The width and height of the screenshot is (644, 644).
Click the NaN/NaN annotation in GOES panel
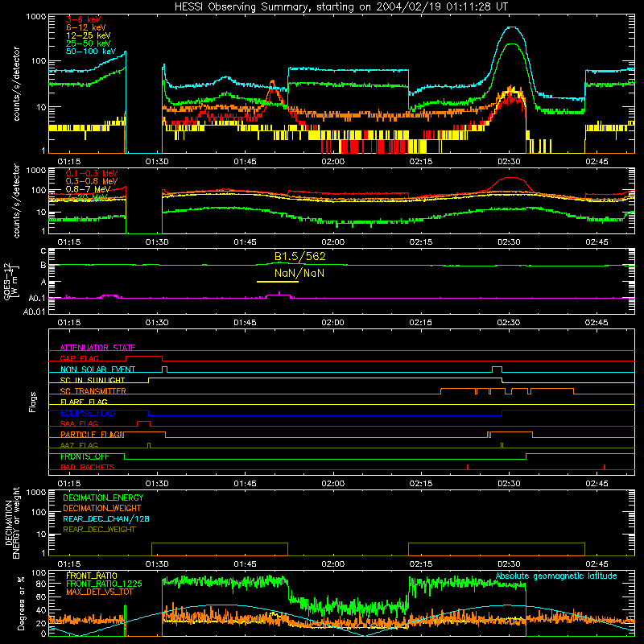(299, 273)
